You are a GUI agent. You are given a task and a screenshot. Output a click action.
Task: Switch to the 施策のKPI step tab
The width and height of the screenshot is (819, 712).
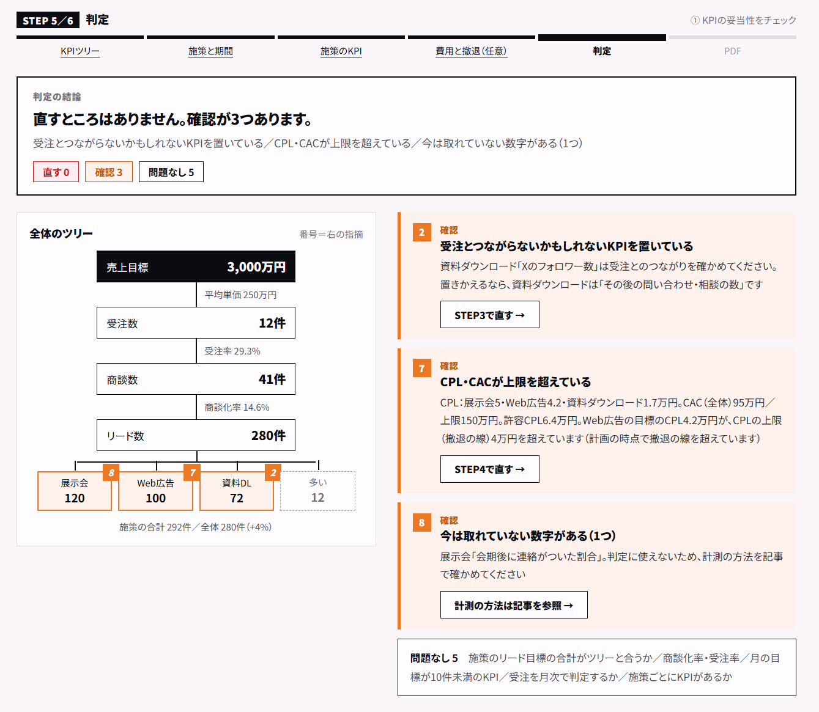(341, 51)
